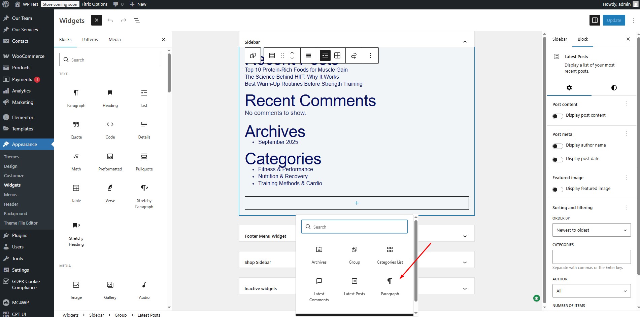Viewport: 640px width, 317px height.
Task: Click the Update button
Action: click(x=614, y=20)
